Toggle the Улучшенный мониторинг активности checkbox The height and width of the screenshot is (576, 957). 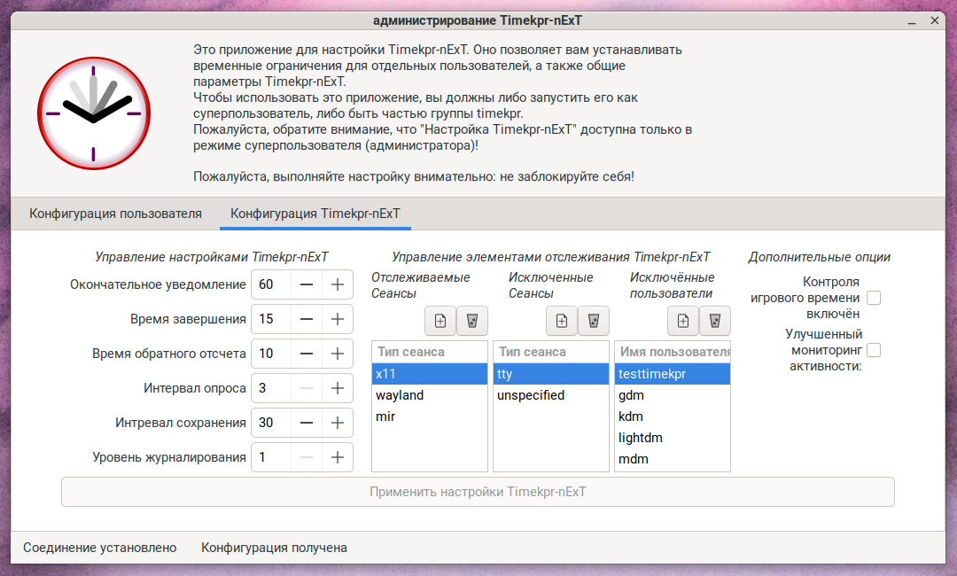[874, 351]
